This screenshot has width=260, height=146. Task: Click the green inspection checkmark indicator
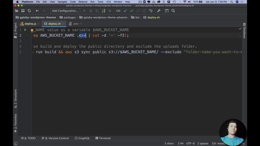tap(240, 29)
